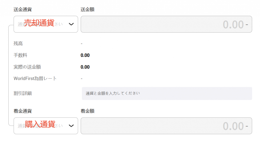Click the red 購入通貨 annotation label
Image resolution: width=260 pixels, height=144 pixels.
[x=40, y=124]
